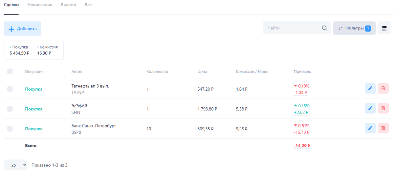The width and height of the screenshot is (394, 175).
Task: Click the Добавить button
Action: click(23, 29)
